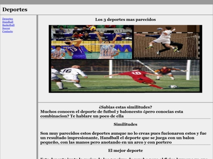Open the Contacto link
213x159 pixels.
(7, 31)
